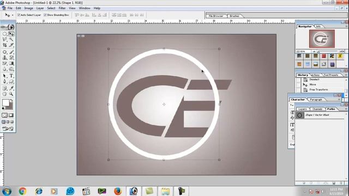This screenshot has width=349, height=196.
Task: Select the Crop tool
Action: [x=4, y=45]
